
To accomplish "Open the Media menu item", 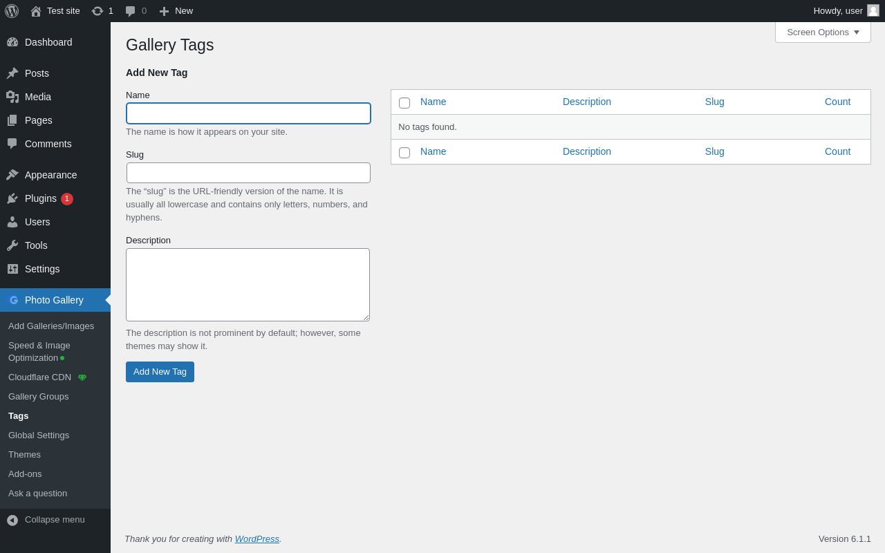I will point(55,97).
